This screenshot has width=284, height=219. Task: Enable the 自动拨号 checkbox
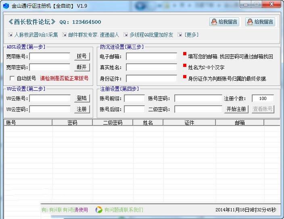pyautogui.click(x=12, y=78)
